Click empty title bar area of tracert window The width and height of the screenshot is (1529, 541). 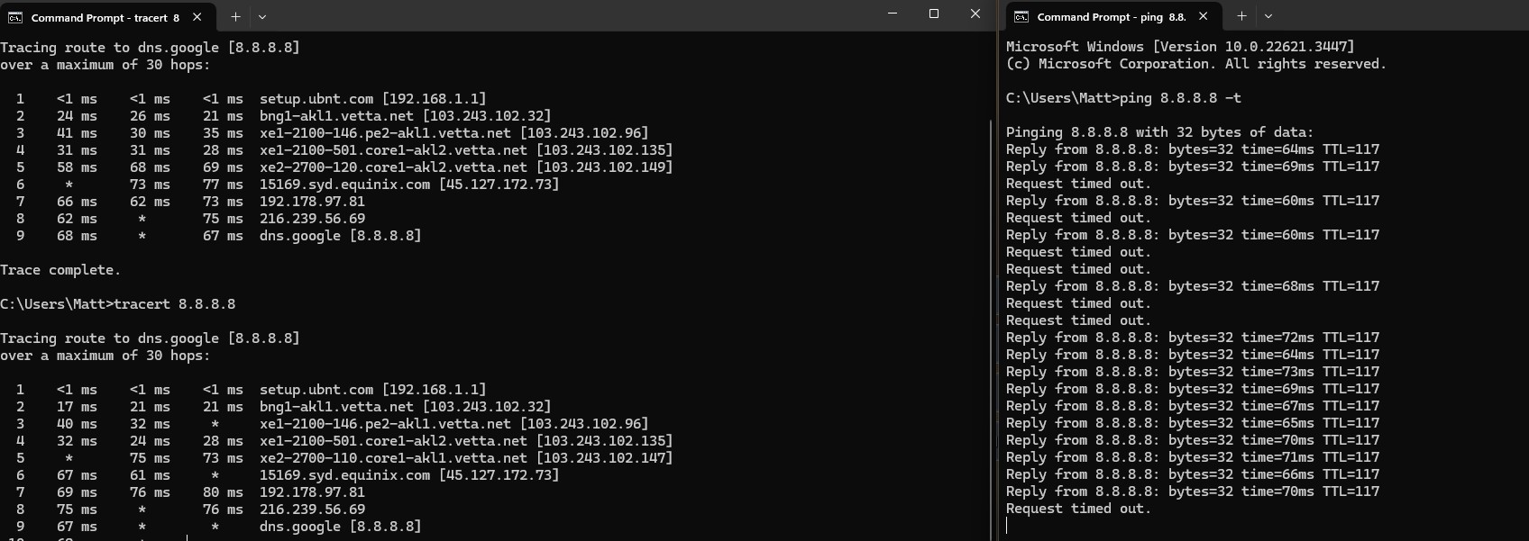pyautogui.click(x=577, y=16)
